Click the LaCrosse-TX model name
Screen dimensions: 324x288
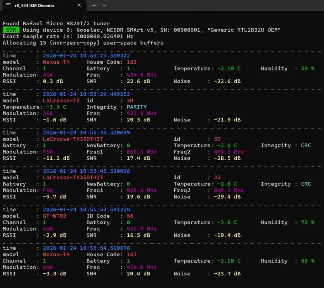tap(61, 100)
